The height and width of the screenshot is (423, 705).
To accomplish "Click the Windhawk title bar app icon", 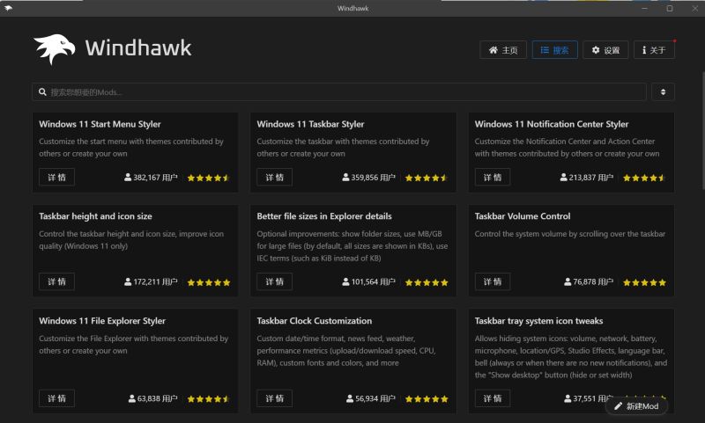I will pyautogui.click(x=8, y=8).
